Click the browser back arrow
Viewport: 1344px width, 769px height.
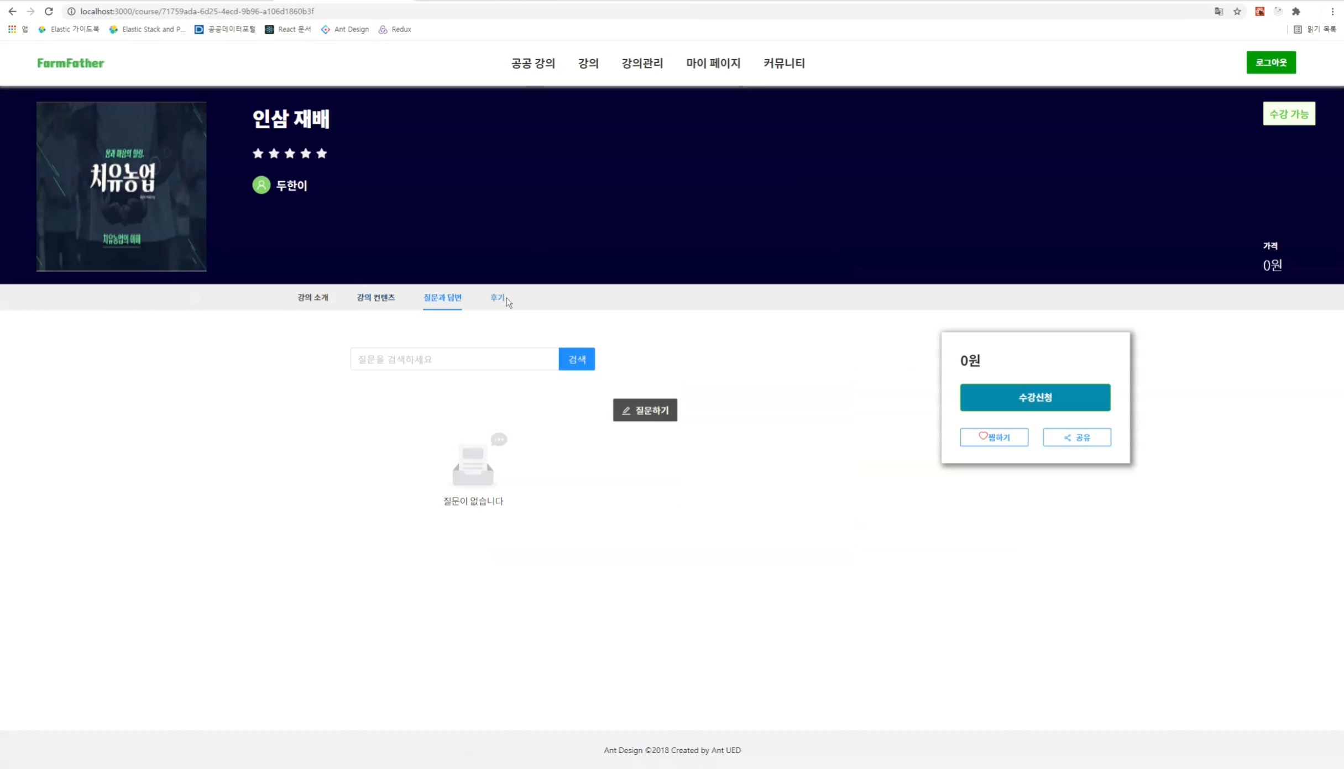click(x=12, y=11)
